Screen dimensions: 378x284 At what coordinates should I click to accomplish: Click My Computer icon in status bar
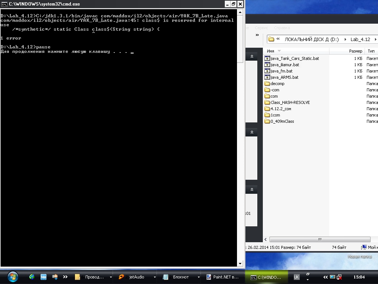coord(364,247)
